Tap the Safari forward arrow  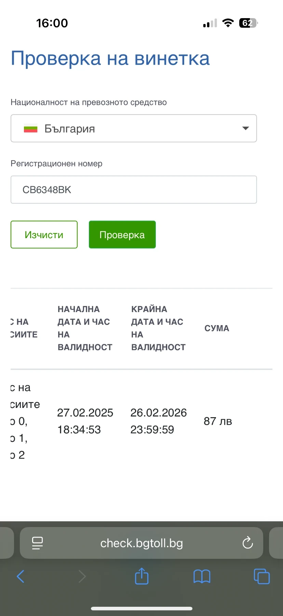[x=82, y=576]
